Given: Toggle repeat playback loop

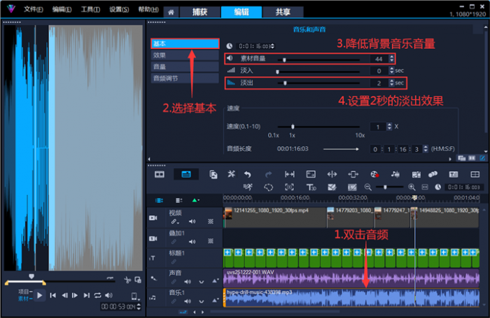Looking at the screenshot, I should [x=97, y=295].
